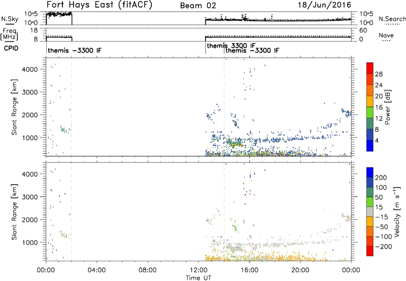The width and height of the screenshot is (406, 281).
Task: Click the '-200' tick on Velocity color bar
Action: click(x=383, y=247)
